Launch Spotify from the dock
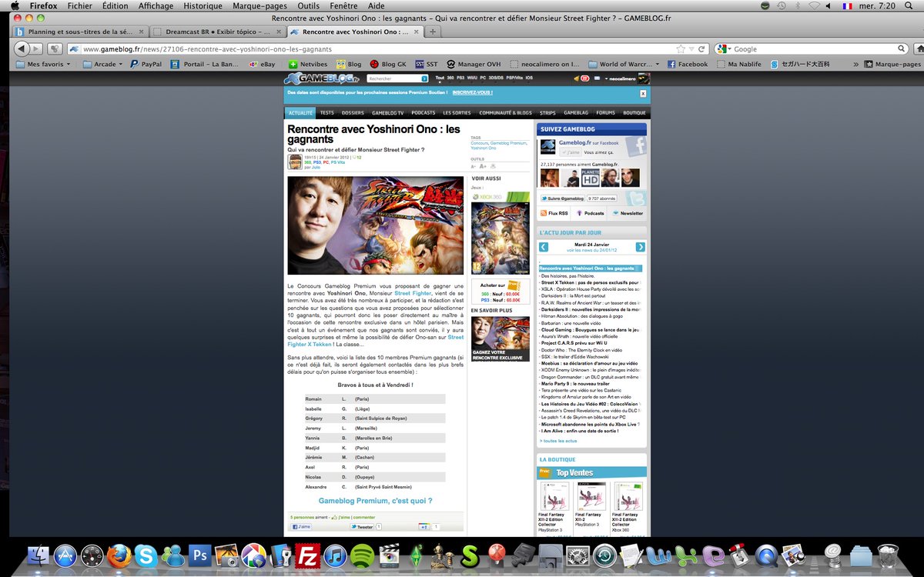Screen dimensions: 924x577 click(x=362, y=555)
